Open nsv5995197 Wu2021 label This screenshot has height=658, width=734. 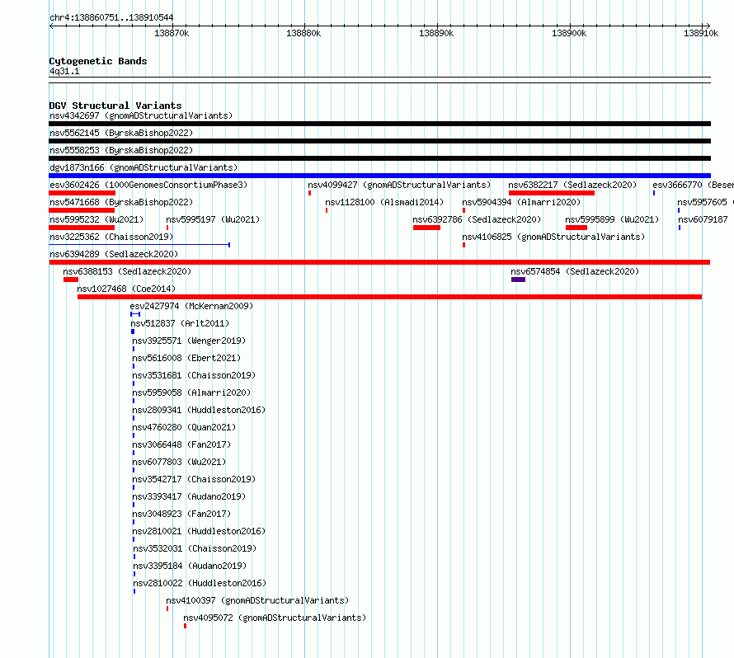[x=213, y=219]
